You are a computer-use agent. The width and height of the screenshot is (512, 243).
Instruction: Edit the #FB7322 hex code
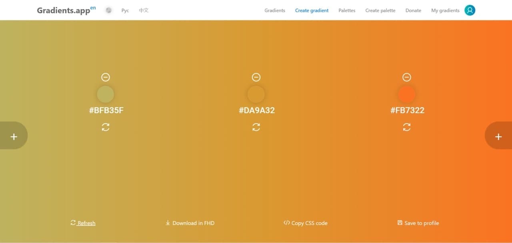(x=407, y=110)
